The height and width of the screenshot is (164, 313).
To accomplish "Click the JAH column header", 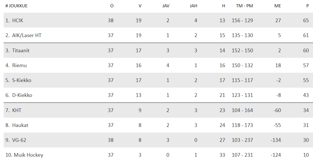I will pos(193,6).
